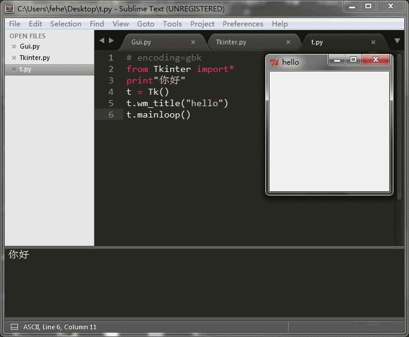
Task: Click the 'import*' keyword on line 2
Action: (215, 69)
